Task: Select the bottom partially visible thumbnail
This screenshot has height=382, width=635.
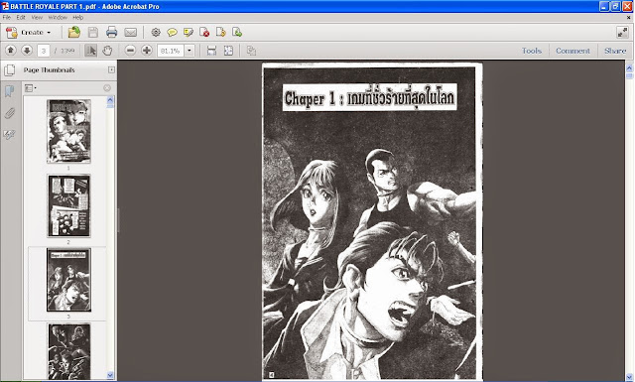Action: (69, 351)
